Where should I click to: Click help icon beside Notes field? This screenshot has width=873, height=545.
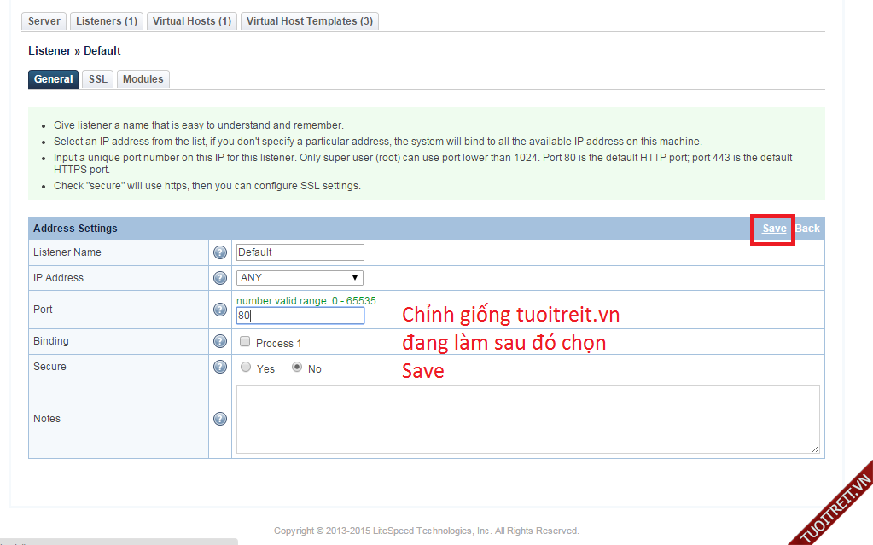(x=220, y=419)
